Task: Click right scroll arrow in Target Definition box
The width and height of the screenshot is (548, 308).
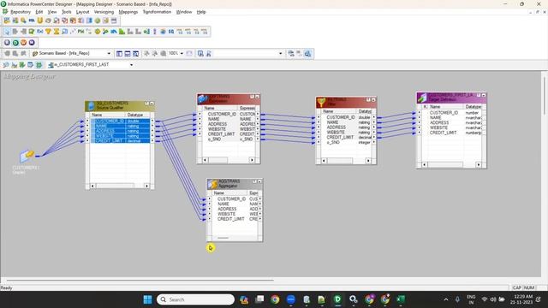Action: coord(479,164)
